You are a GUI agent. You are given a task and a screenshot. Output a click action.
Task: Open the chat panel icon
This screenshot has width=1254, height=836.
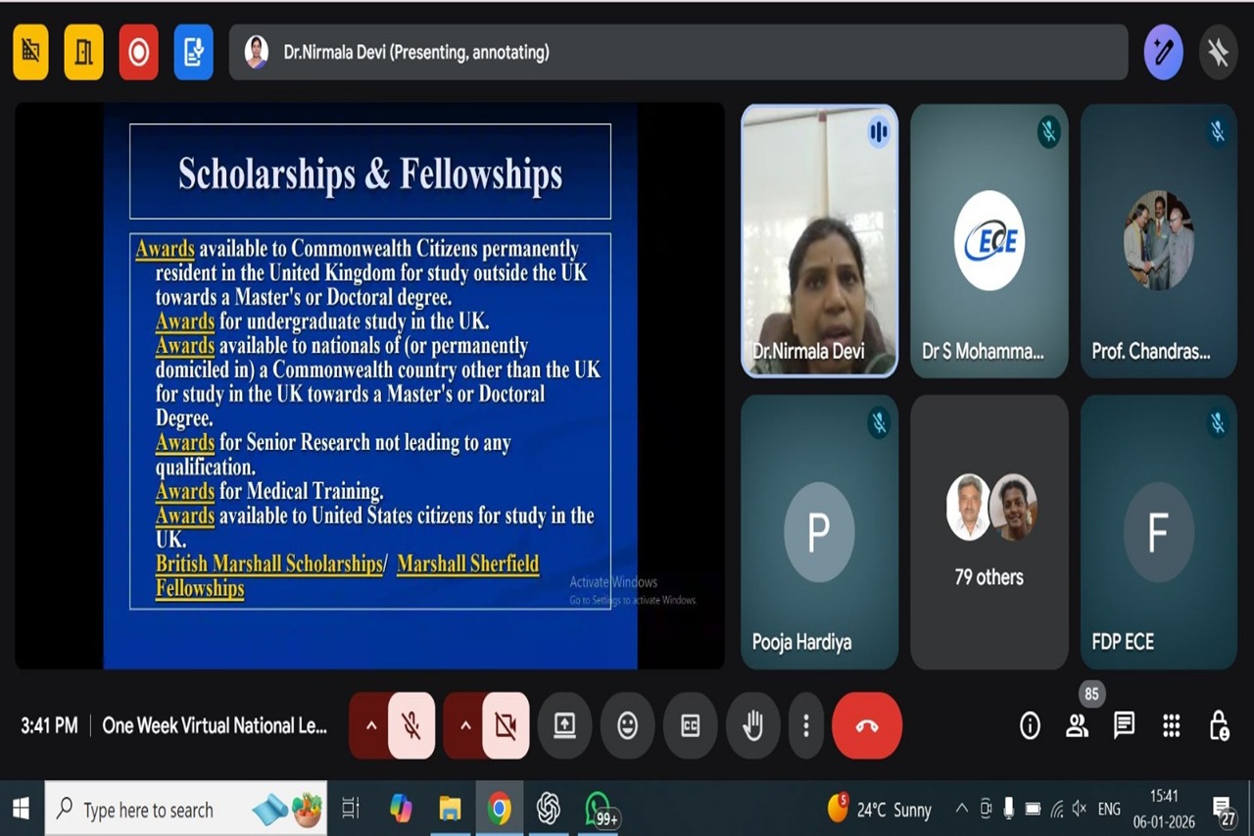point(1124,725)
